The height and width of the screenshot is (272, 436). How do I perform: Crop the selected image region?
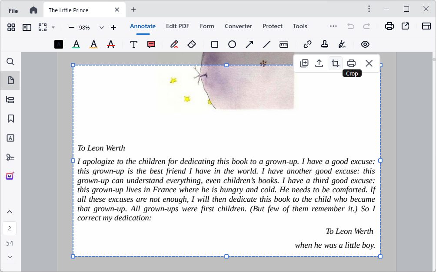point(335,63)
